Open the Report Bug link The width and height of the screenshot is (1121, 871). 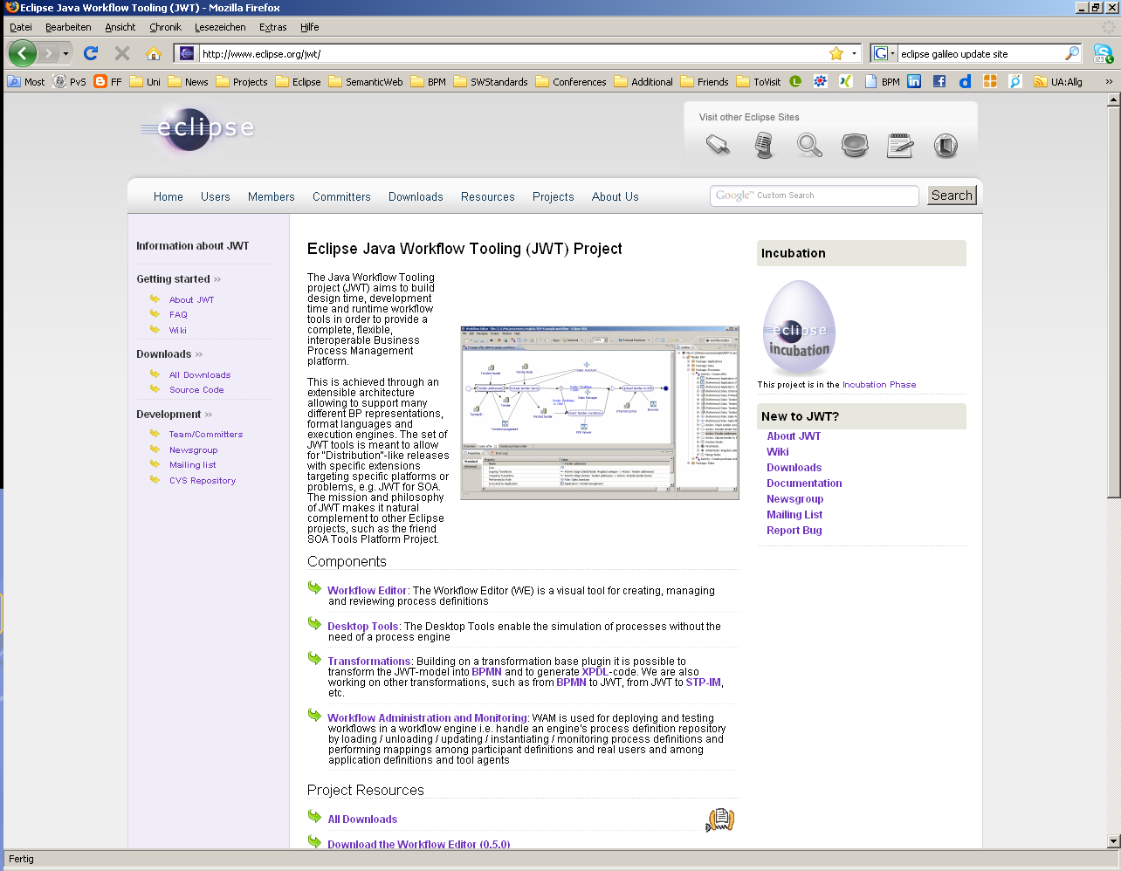[794, 531]
